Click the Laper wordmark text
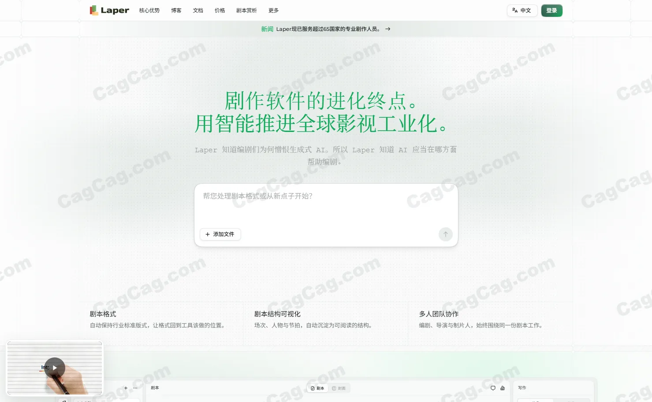Viewport: 652px width, 402px height. point(115,11)
